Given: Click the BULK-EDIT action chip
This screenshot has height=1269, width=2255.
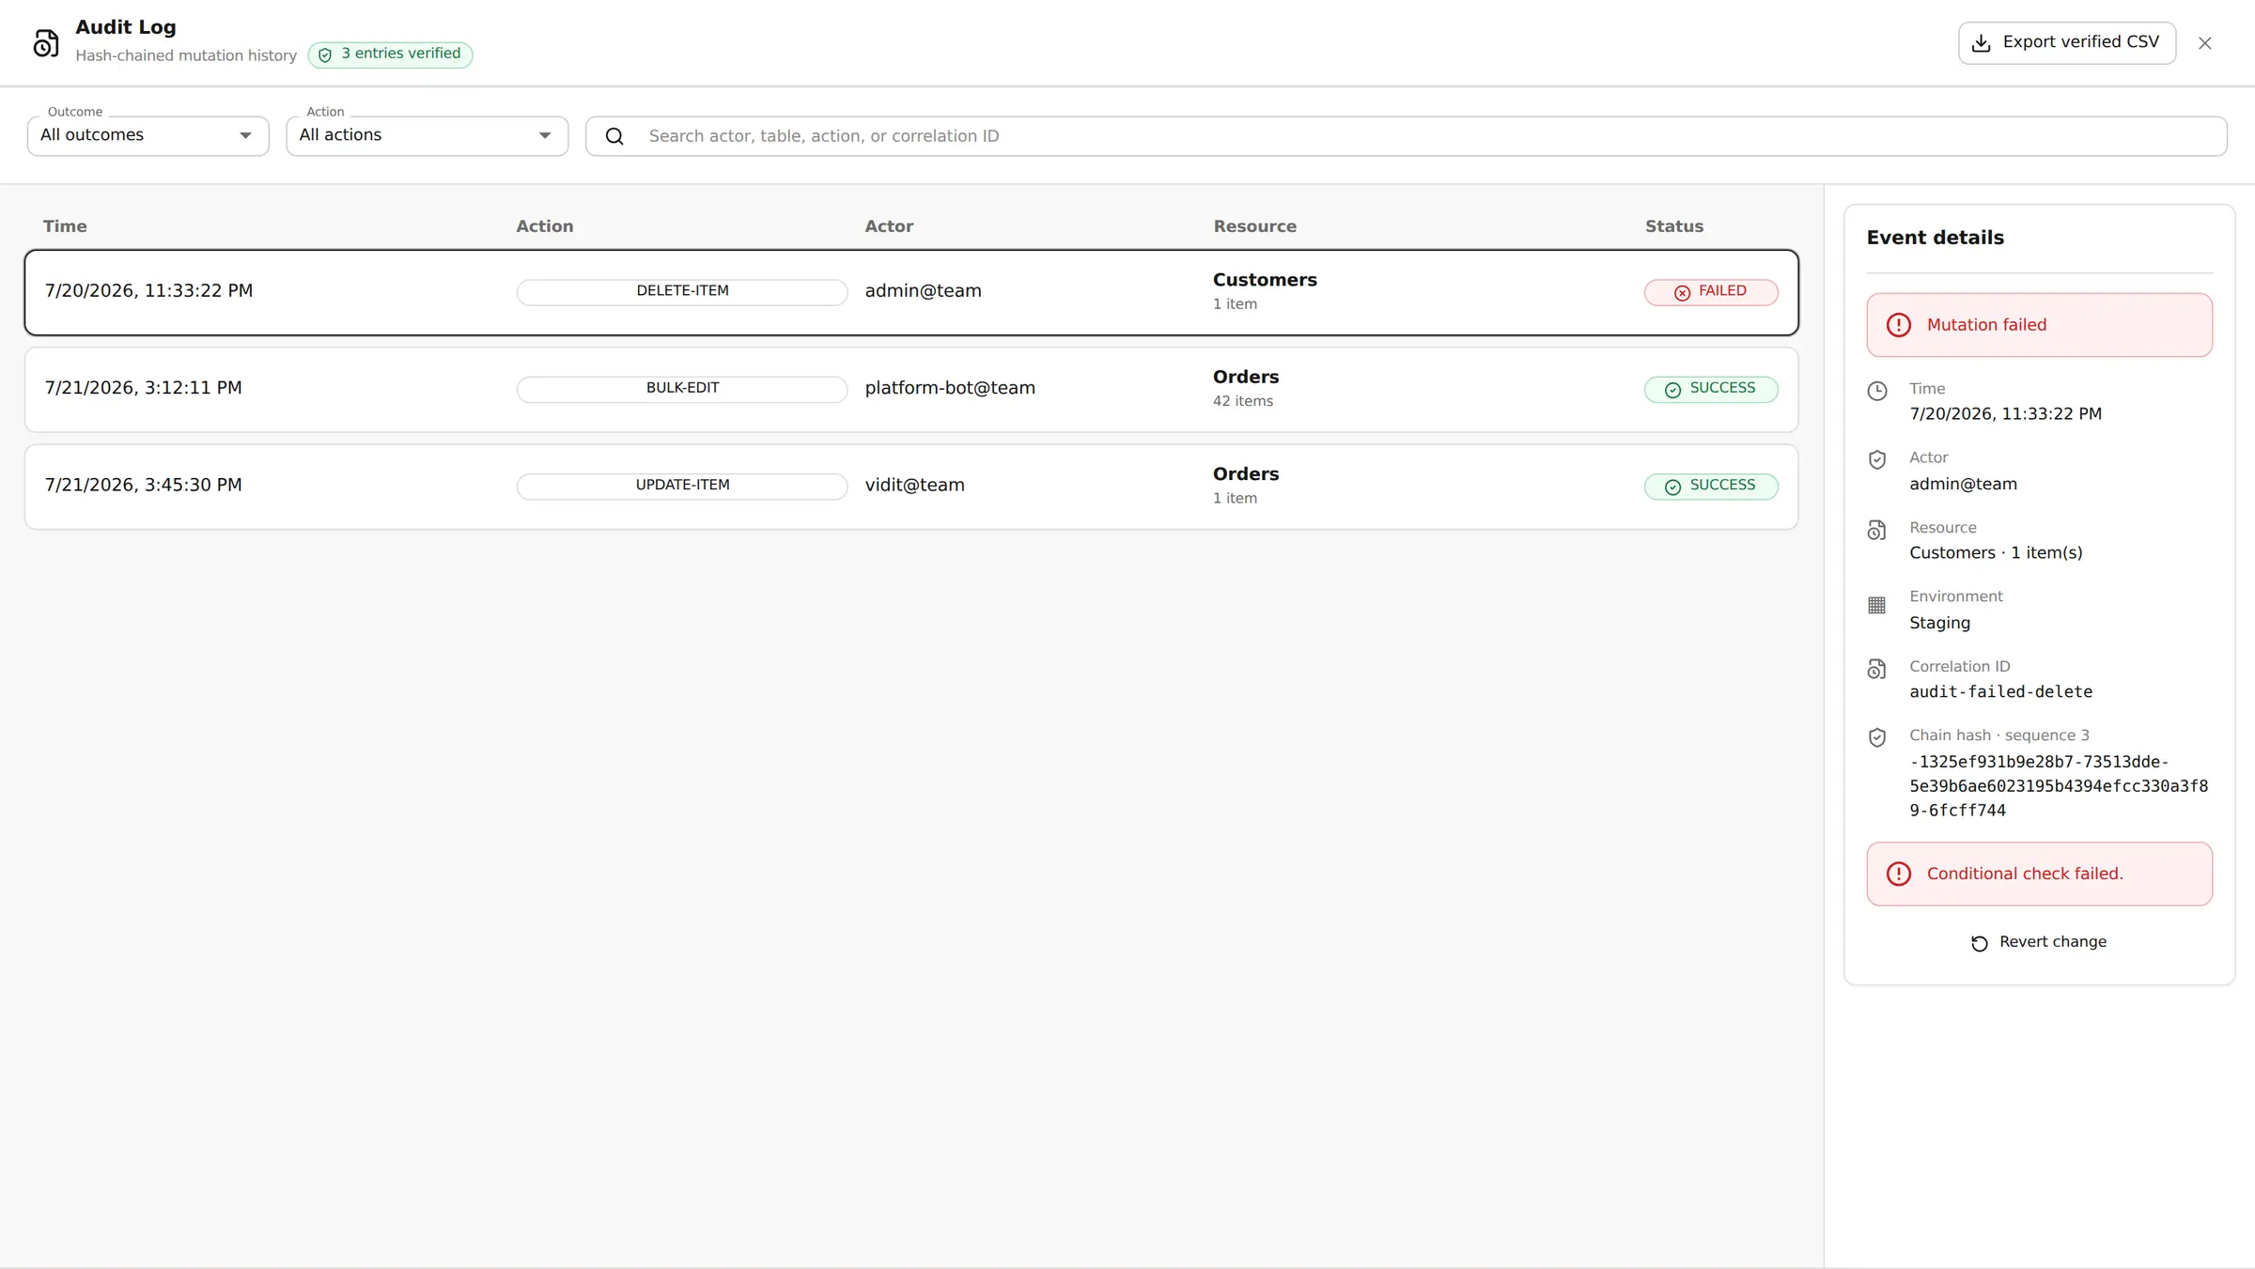Looking at the screenshot, I should pos(682,389).
